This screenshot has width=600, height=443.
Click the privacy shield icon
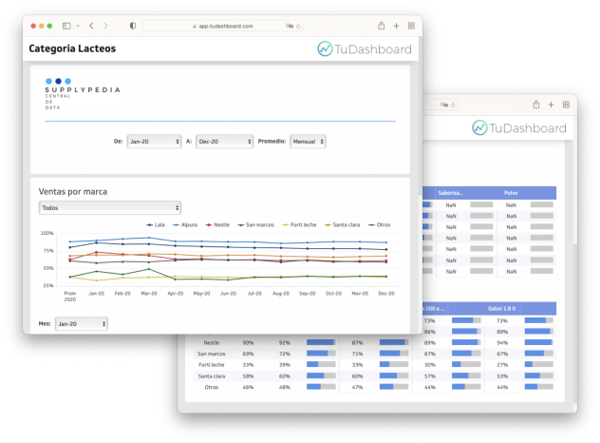(132, 26)
